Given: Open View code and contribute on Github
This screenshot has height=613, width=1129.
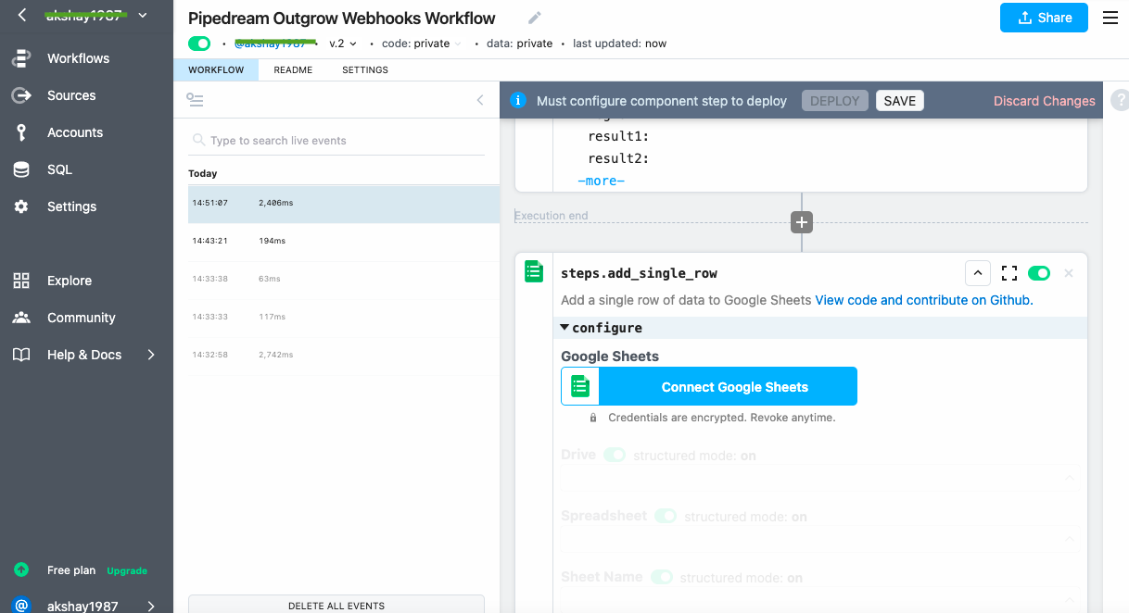Looking at the screenshot, I should (x=924, y=300).
